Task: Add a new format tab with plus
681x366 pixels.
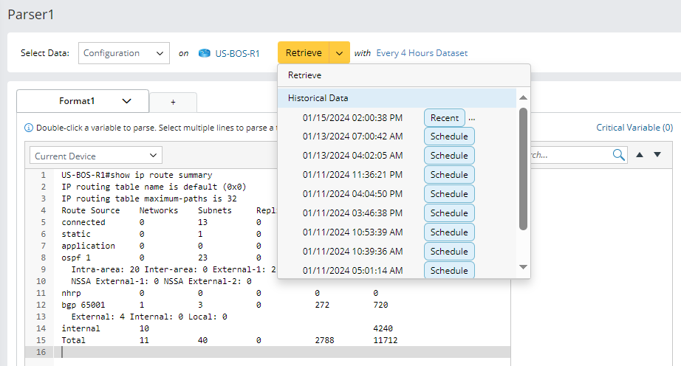Action: [173, 103]
